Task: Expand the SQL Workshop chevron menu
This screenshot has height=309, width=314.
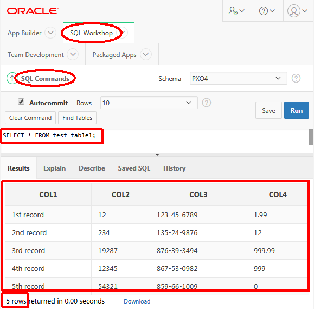Action: [123, 33]
